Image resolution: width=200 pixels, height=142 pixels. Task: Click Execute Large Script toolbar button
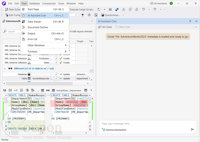tap(82, 9)
